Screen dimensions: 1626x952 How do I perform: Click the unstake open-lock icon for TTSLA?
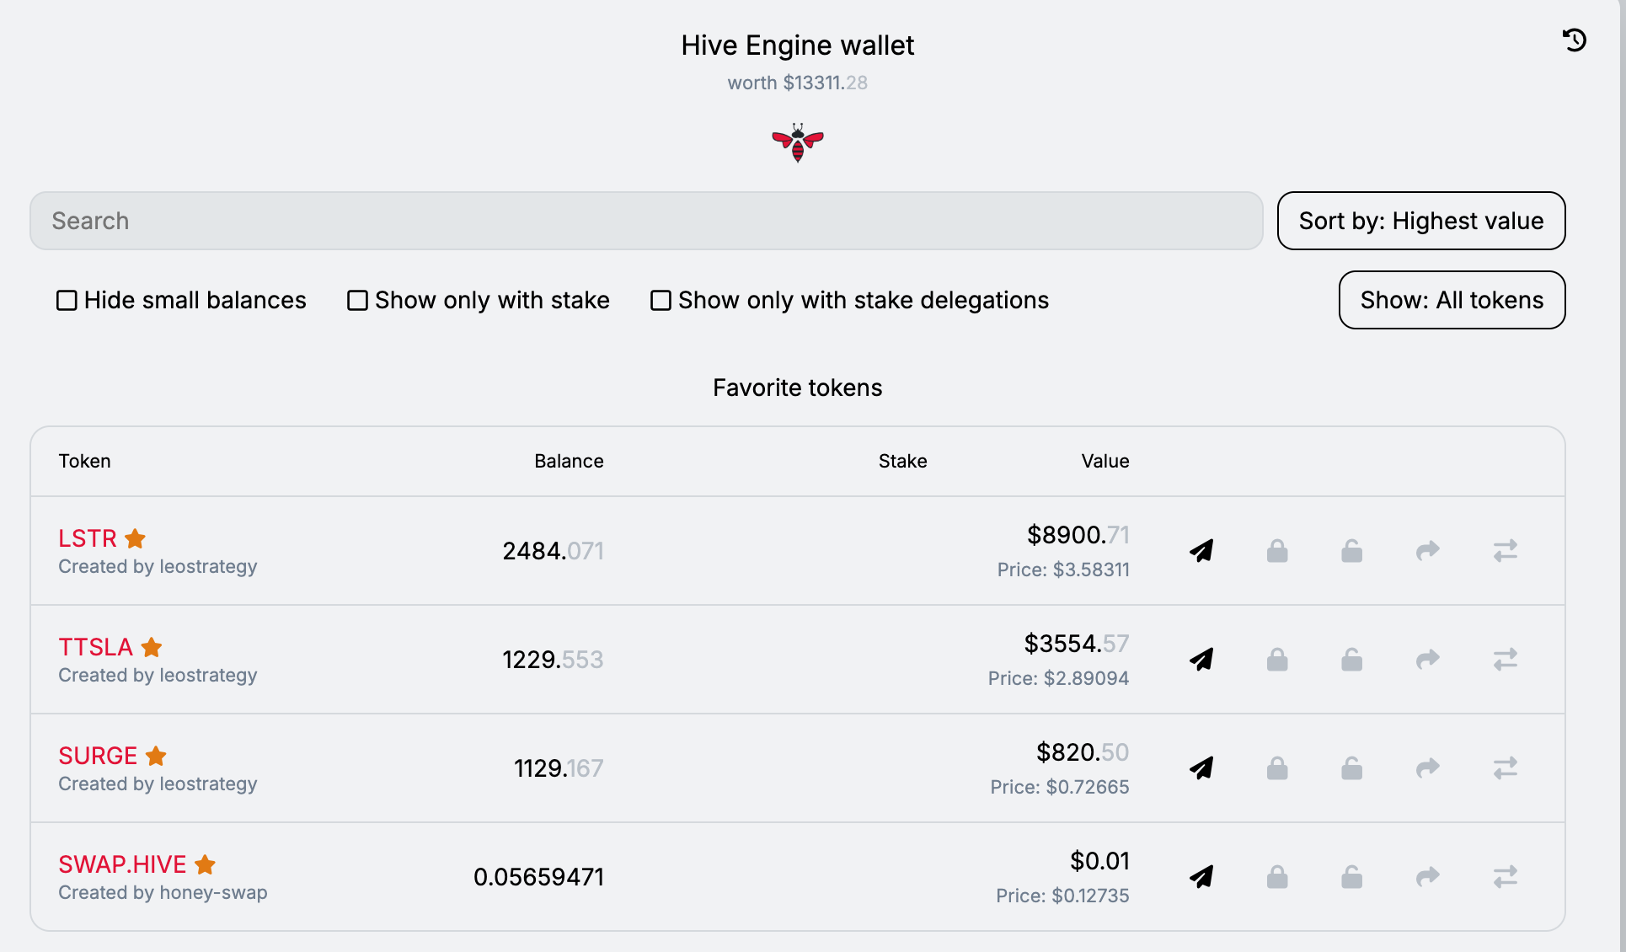tap(1352, 660)
